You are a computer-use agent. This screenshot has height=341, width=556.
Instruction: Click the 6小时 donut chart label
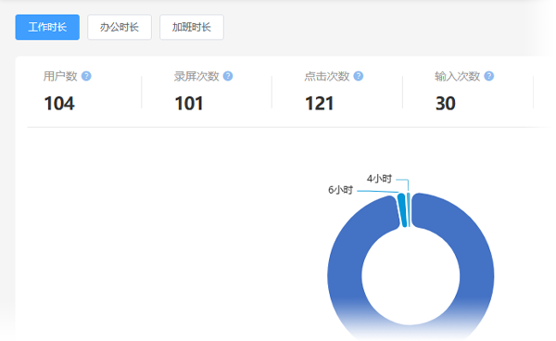(x=340, y=190)
